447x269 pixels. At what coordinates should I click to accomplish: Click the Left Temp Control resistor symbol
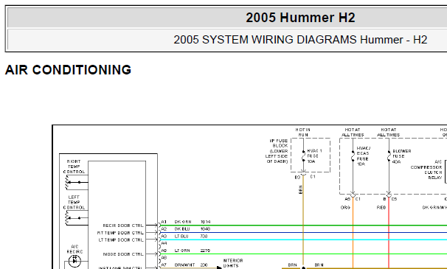click(68, 218)
